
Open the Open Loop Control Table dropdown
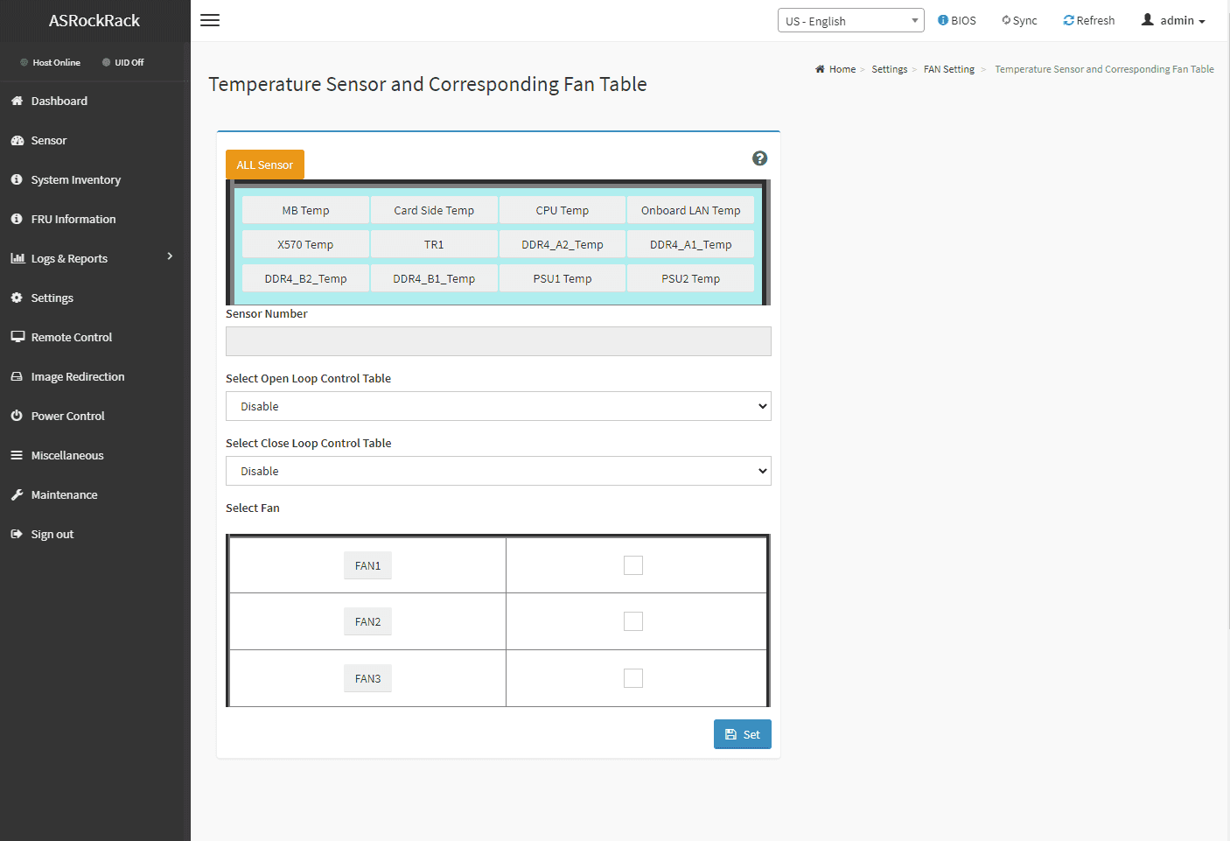point(498,406)
